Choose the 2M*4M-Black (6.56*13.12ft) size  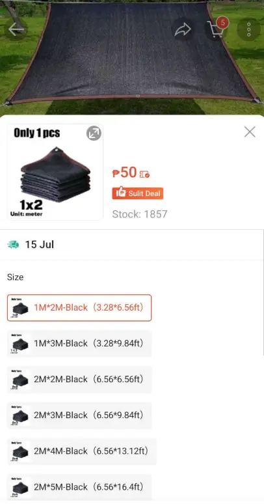point(82,451)
